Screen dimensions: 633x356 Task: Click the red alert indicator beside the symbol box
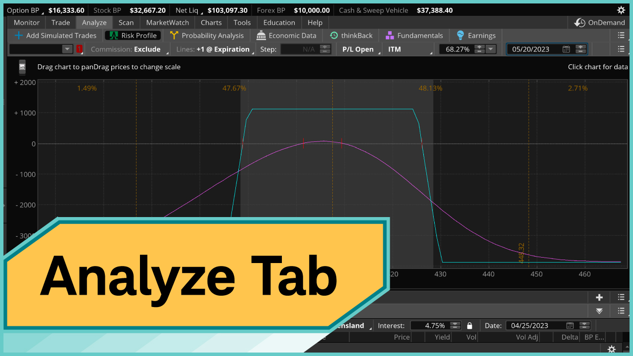coord(79,49)
